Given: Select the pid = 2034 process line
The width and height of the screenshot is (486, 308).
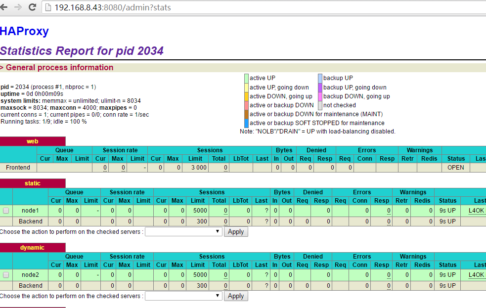Looking at the screenshot, I should tap(48, 87).
